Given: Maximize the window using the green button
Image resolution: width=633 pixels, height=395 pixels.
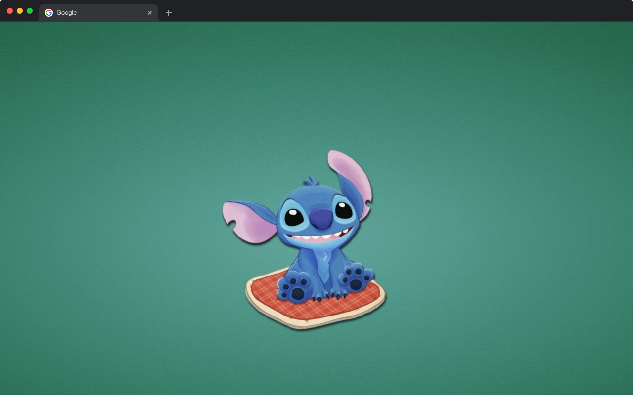Looking at the screenshot, I should 30,11.
